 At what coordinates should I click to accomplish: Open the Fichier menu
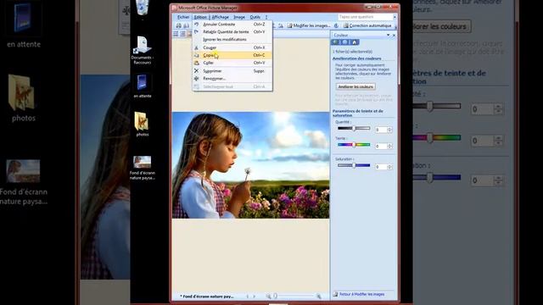(183, 17)
